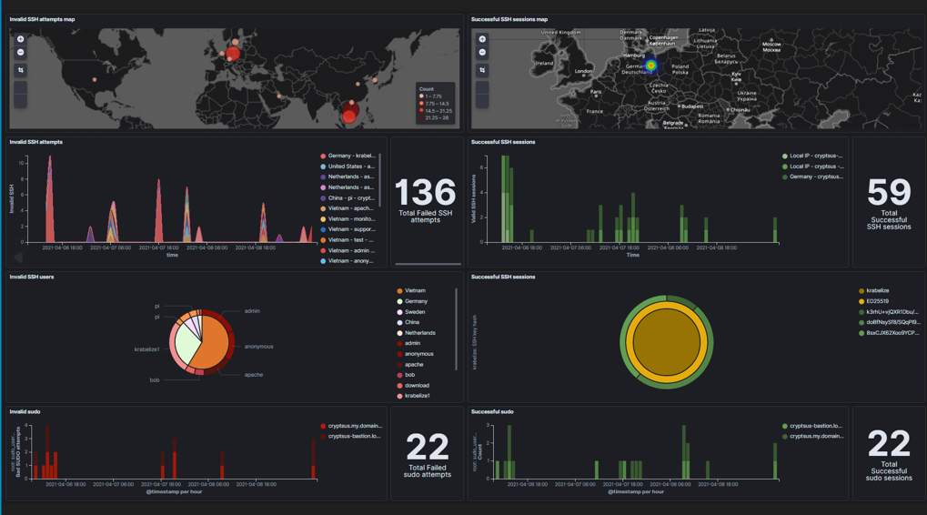Click the legend toggle arrow in Invalid SSH attempts chart

17,257
